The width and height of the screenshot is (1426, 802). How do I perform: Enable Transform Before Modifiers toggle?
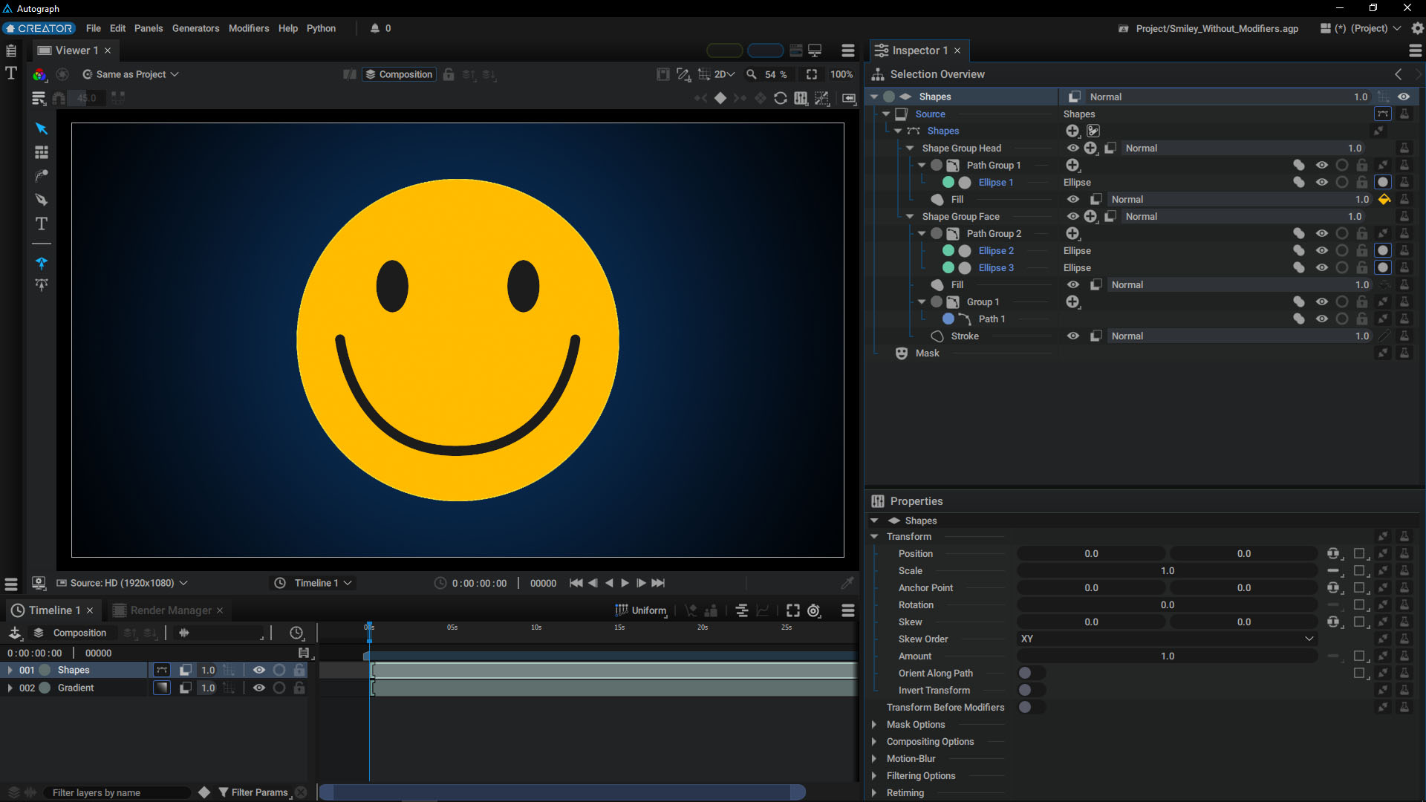(x=1031, y=707)
